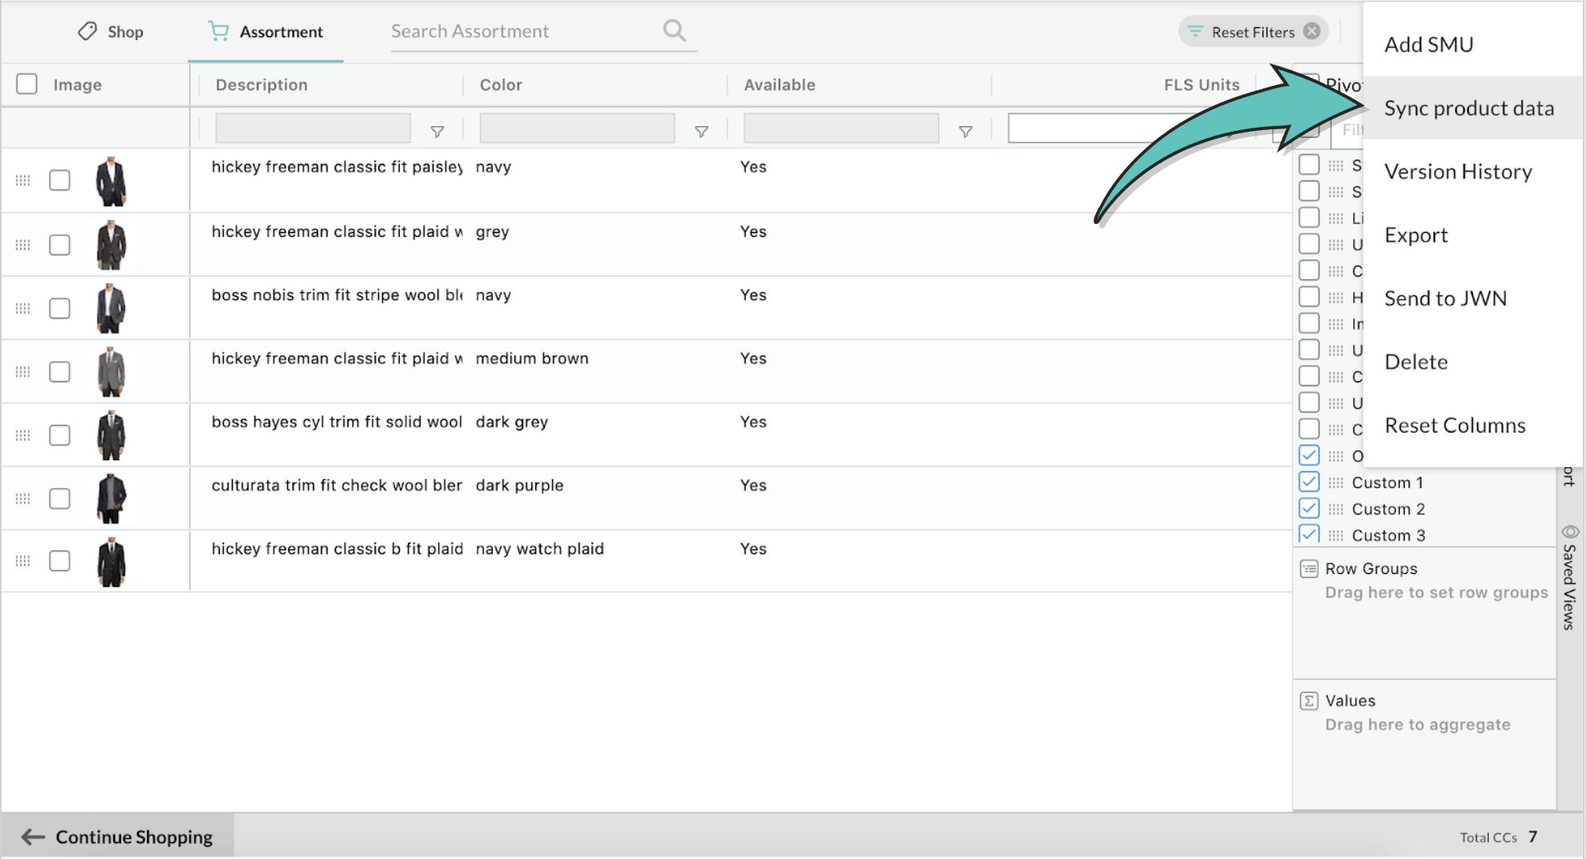This screenshot has width=1586, height=859.
Task: Sort by the FLS Units column header
Action: click(1201, 85)
